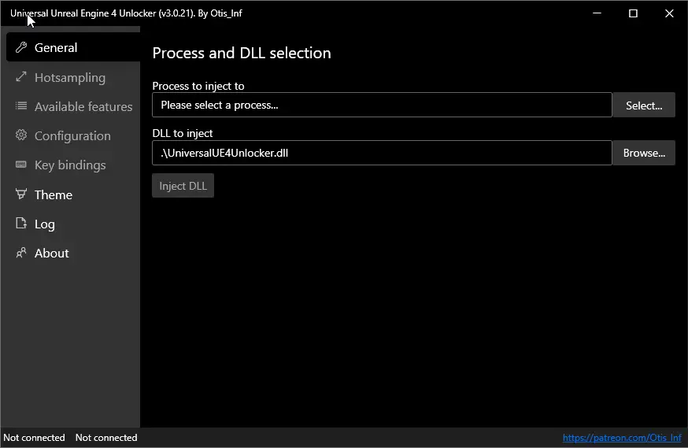Click the people icon beside About

21,253
